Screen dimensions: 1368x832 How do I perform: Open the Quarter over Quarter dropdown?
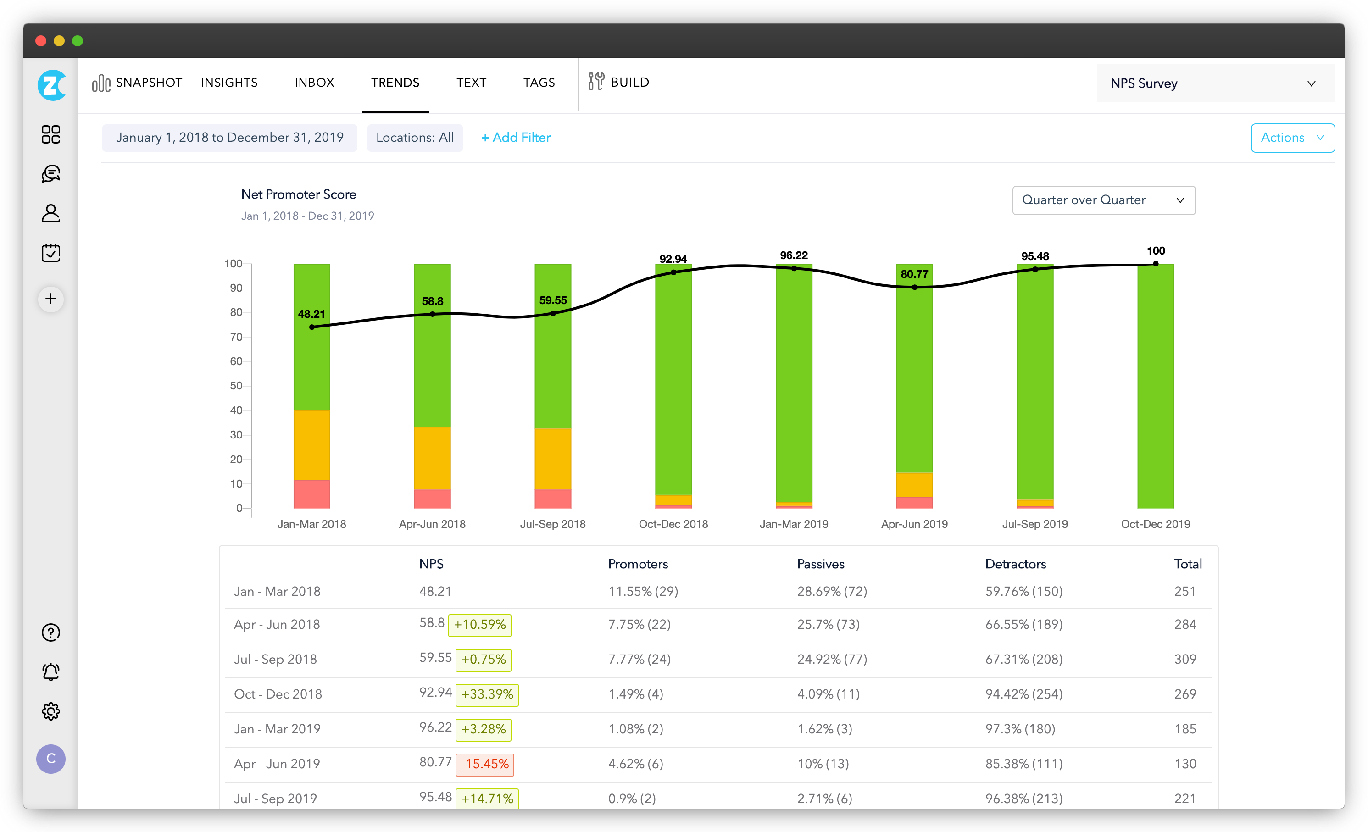pyautogui.click(x=1103, y=200)
